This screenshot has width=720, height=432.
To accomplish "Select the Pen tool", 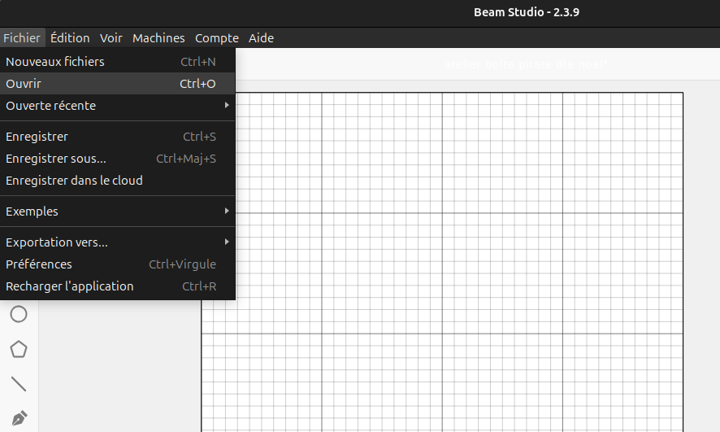I will 18,417.
